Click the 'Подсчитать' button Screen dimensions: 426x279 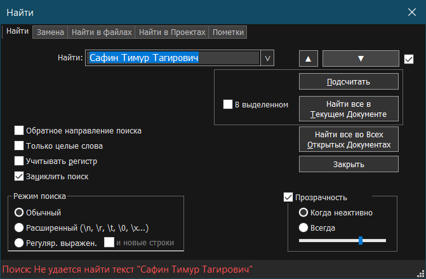point(349,81)
